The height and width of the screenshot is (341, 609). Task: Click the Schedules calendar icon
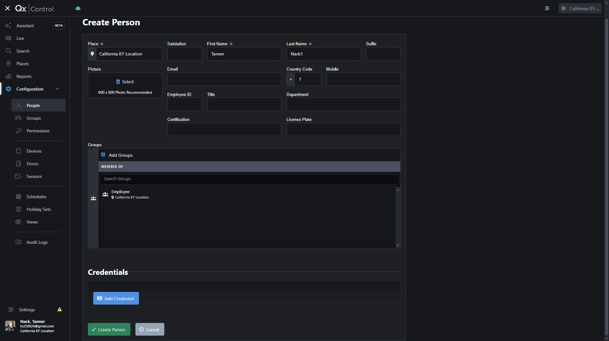click(x=18, y=197)
